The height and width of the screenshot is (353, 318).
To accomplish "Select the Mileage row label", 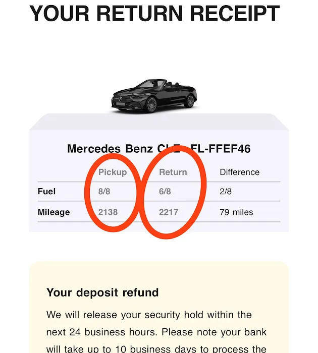I will pos(54,212).
